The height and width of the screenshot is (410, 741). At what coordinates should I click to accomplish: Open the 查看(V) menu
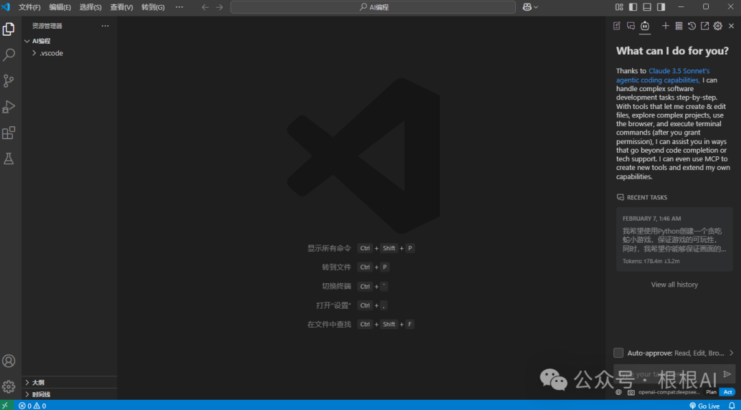click(121, 7)
